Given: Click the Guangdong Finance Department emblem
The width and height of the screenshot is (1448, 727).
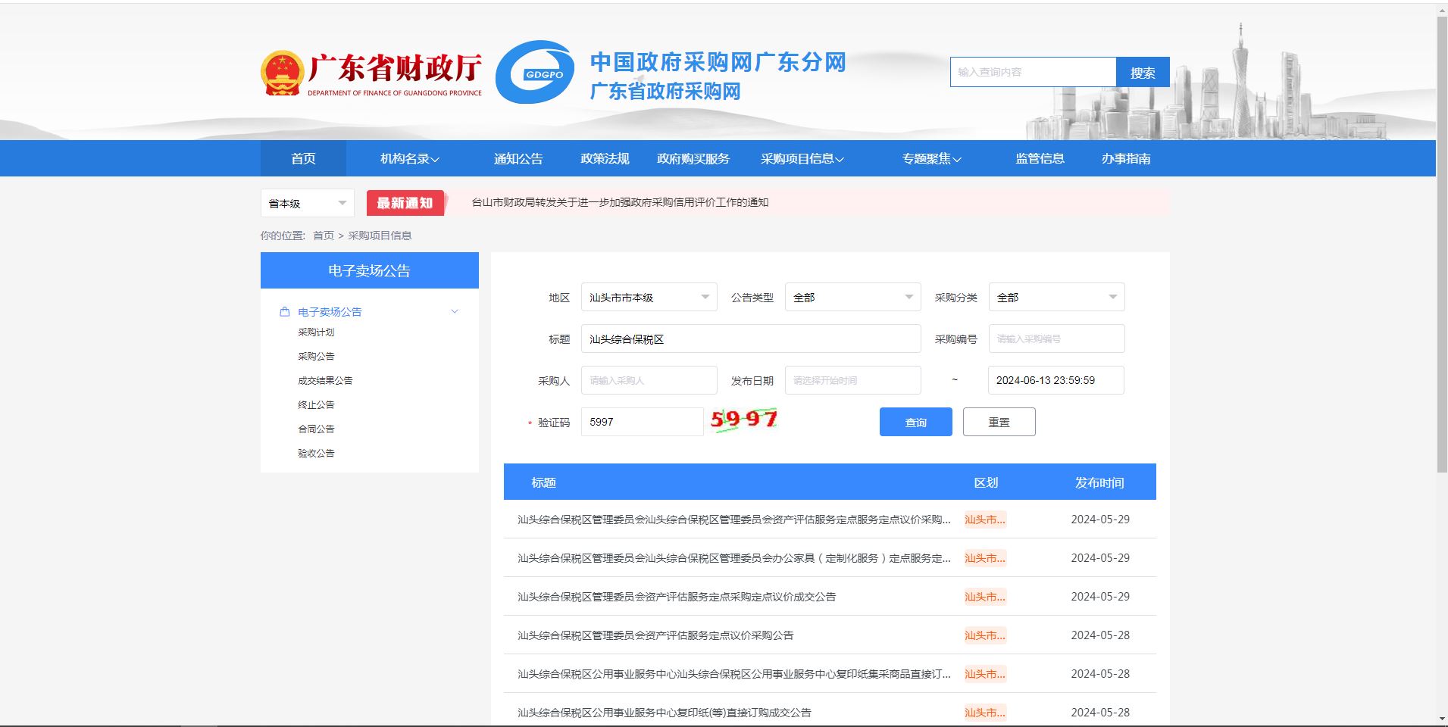Looking at the screenshot, I should point(282,73).
